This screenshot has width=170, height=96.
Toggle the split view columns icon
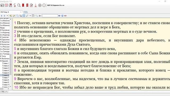(x=33, y=16)
